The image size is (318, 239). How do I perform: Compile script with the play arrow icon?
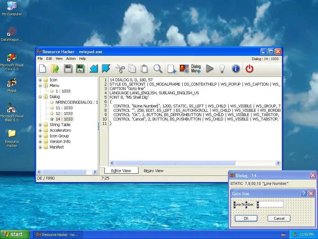tap(210, 68)
